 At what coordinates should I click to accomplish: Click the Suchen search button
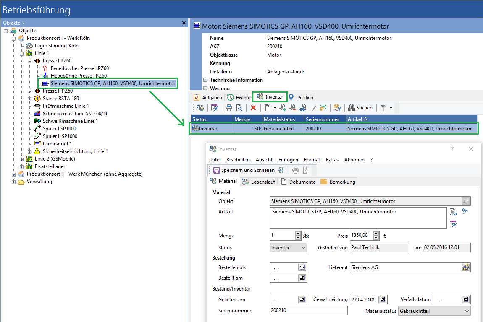[x=360, y=108]
